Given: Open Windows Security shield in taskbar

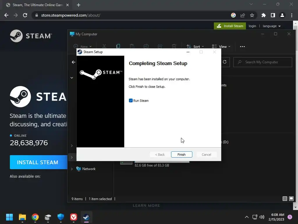Looking at the screenshot, I should (x=61, y=217).
